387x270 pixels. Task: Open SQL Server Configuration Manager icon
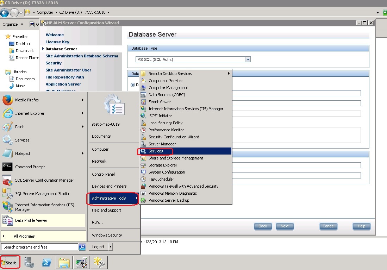click(x=7, y=180)
